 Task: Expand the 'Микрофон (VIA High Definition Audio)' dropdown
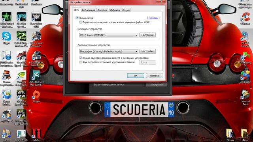point(109,51)
